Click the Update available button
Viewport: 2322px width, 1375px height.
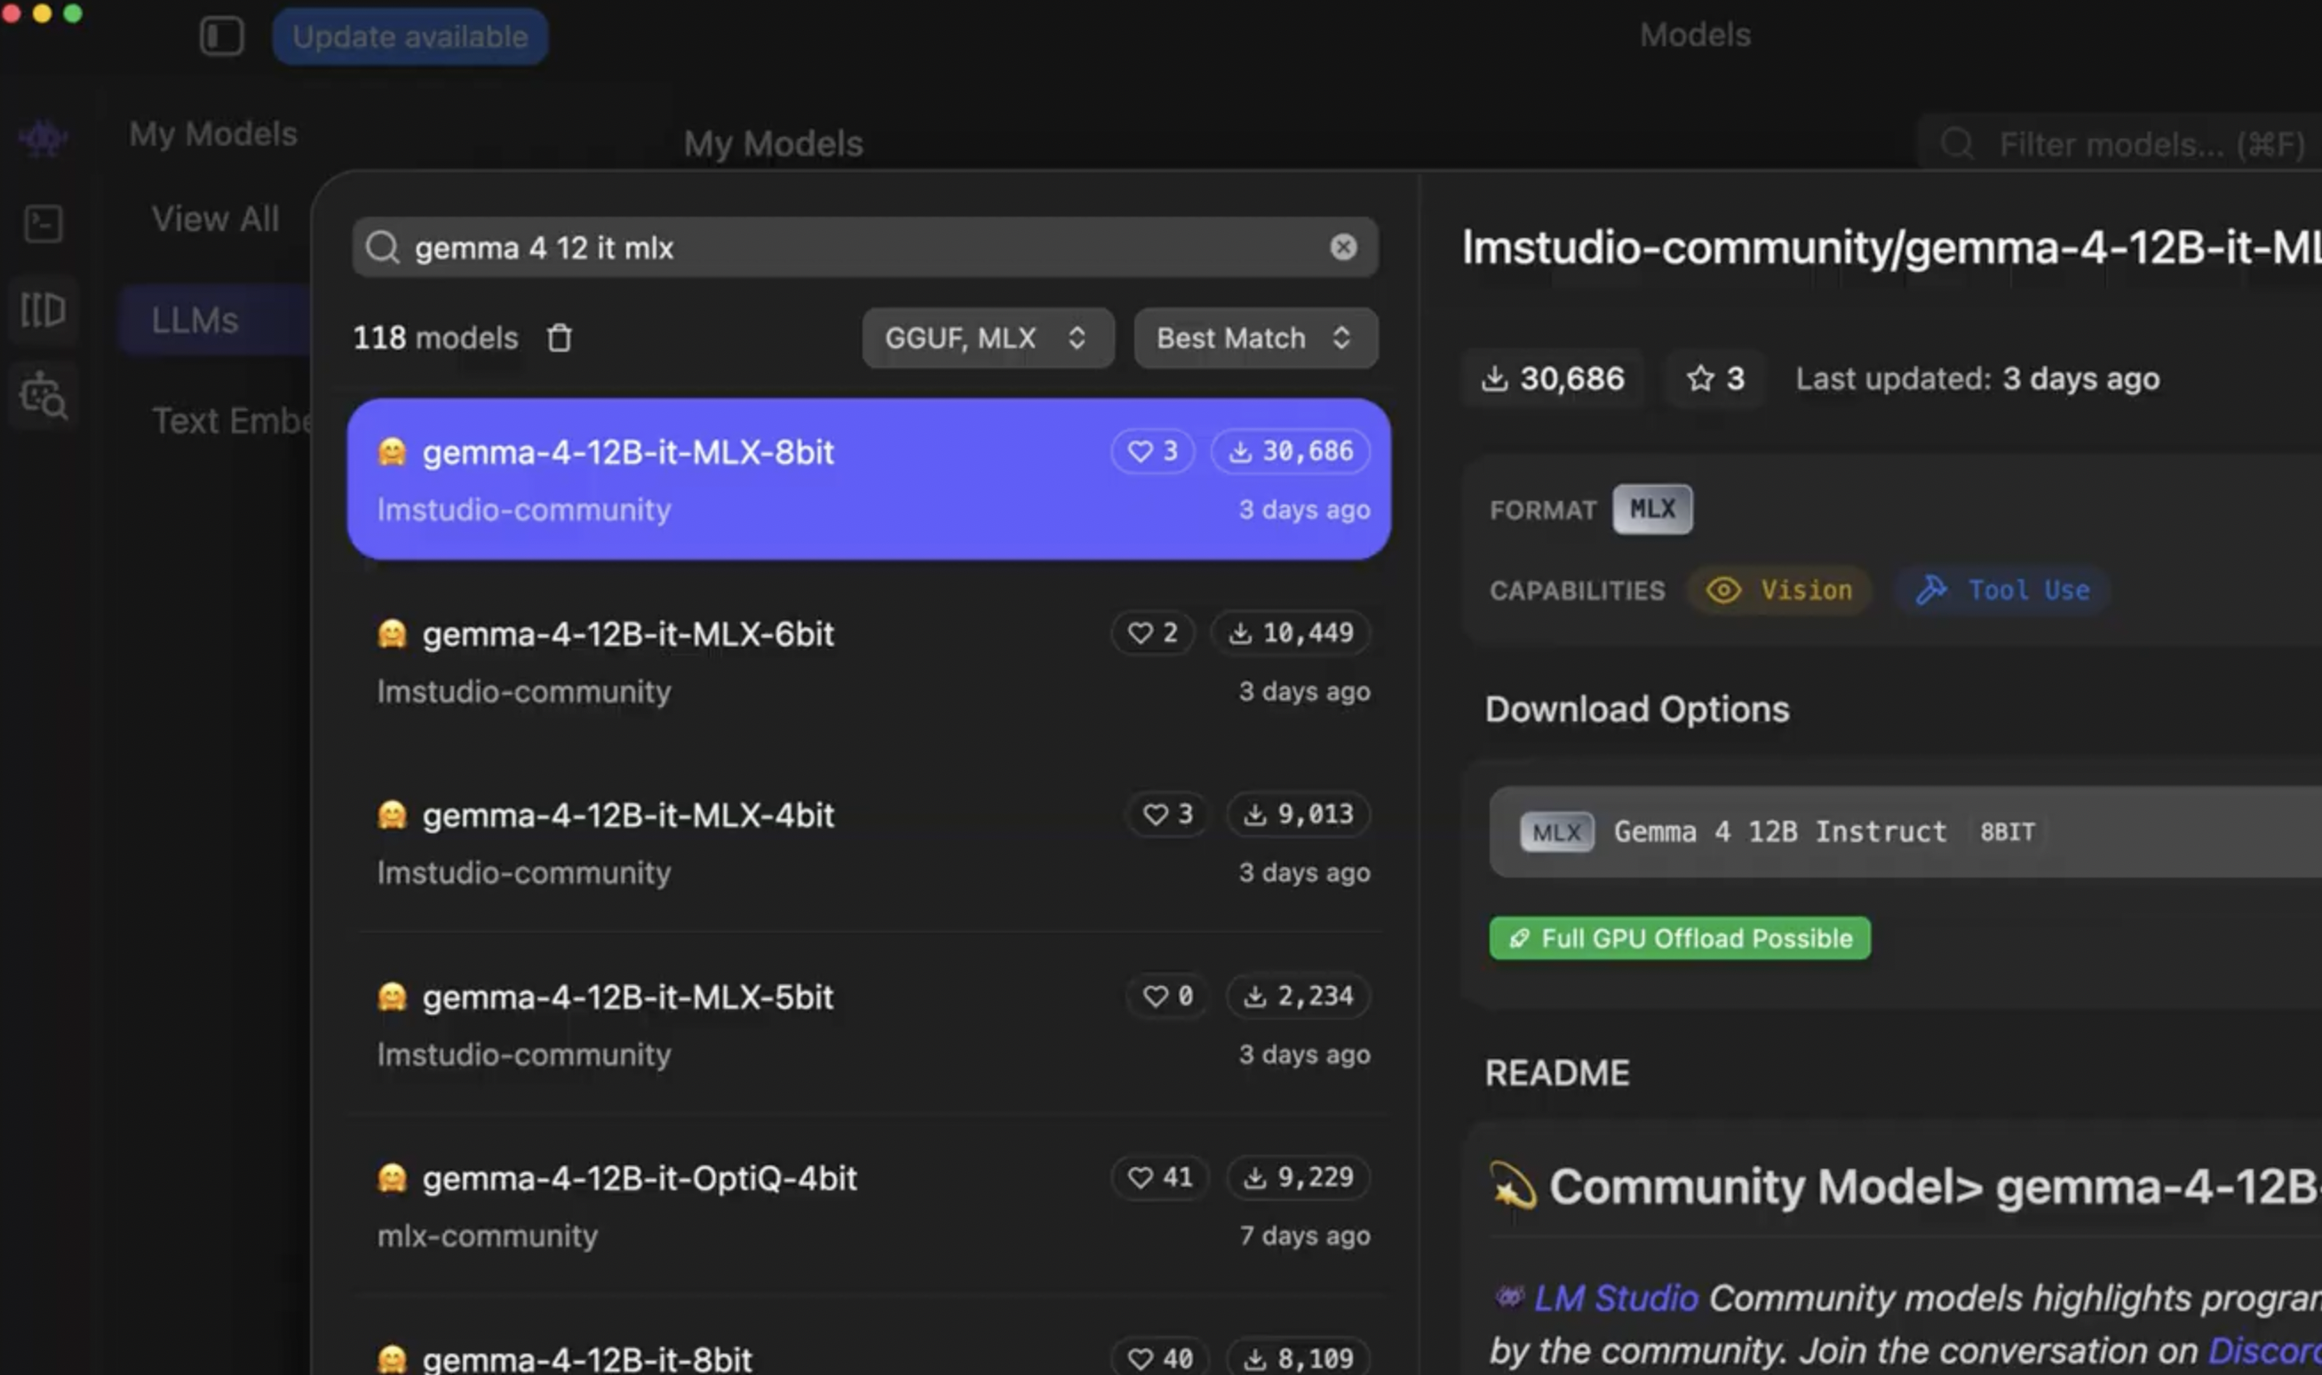tap(410, 37)
